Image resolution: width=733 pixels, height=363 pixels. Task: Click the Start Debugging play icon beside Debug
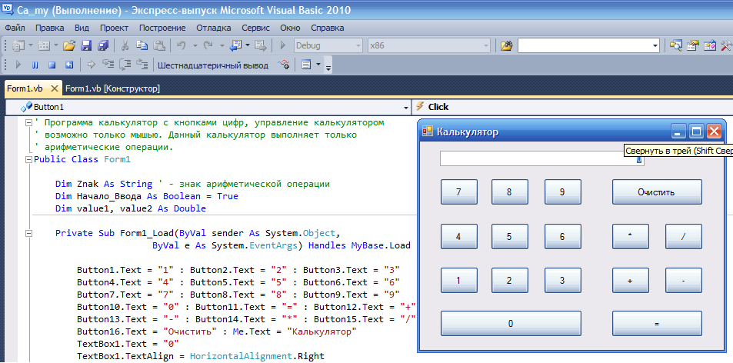[x=283, y=46]
